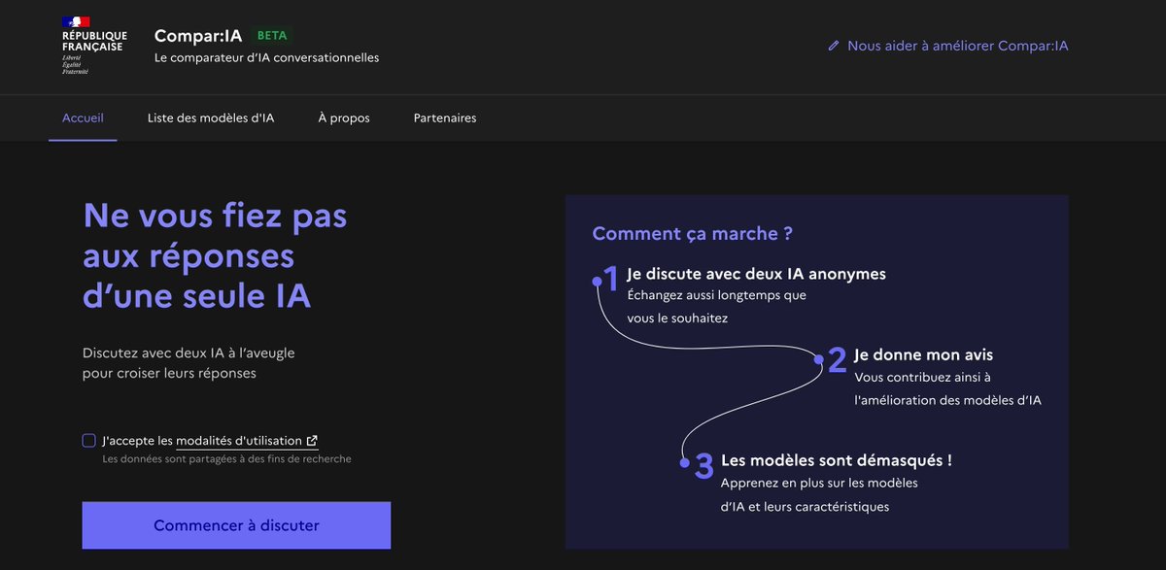
Task: Click the pencil icon beside Nous aider
Action: [x=834, y=46]
